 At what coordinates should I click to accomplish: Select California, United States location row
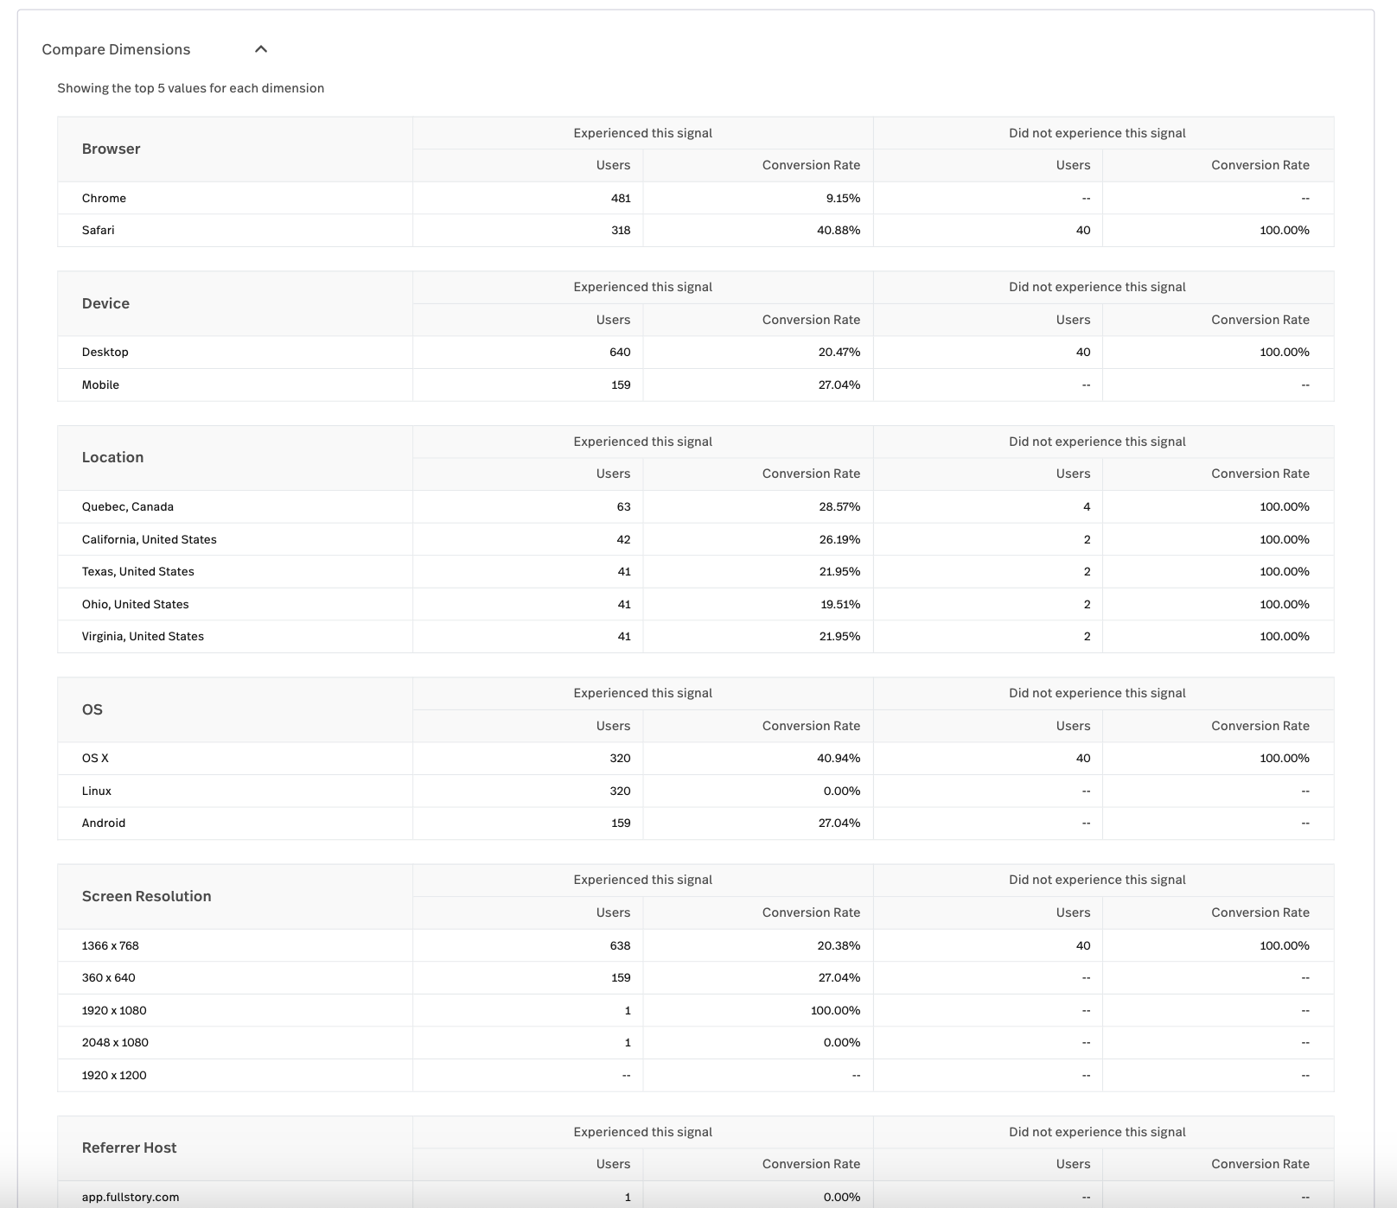(x=148, y=539)
